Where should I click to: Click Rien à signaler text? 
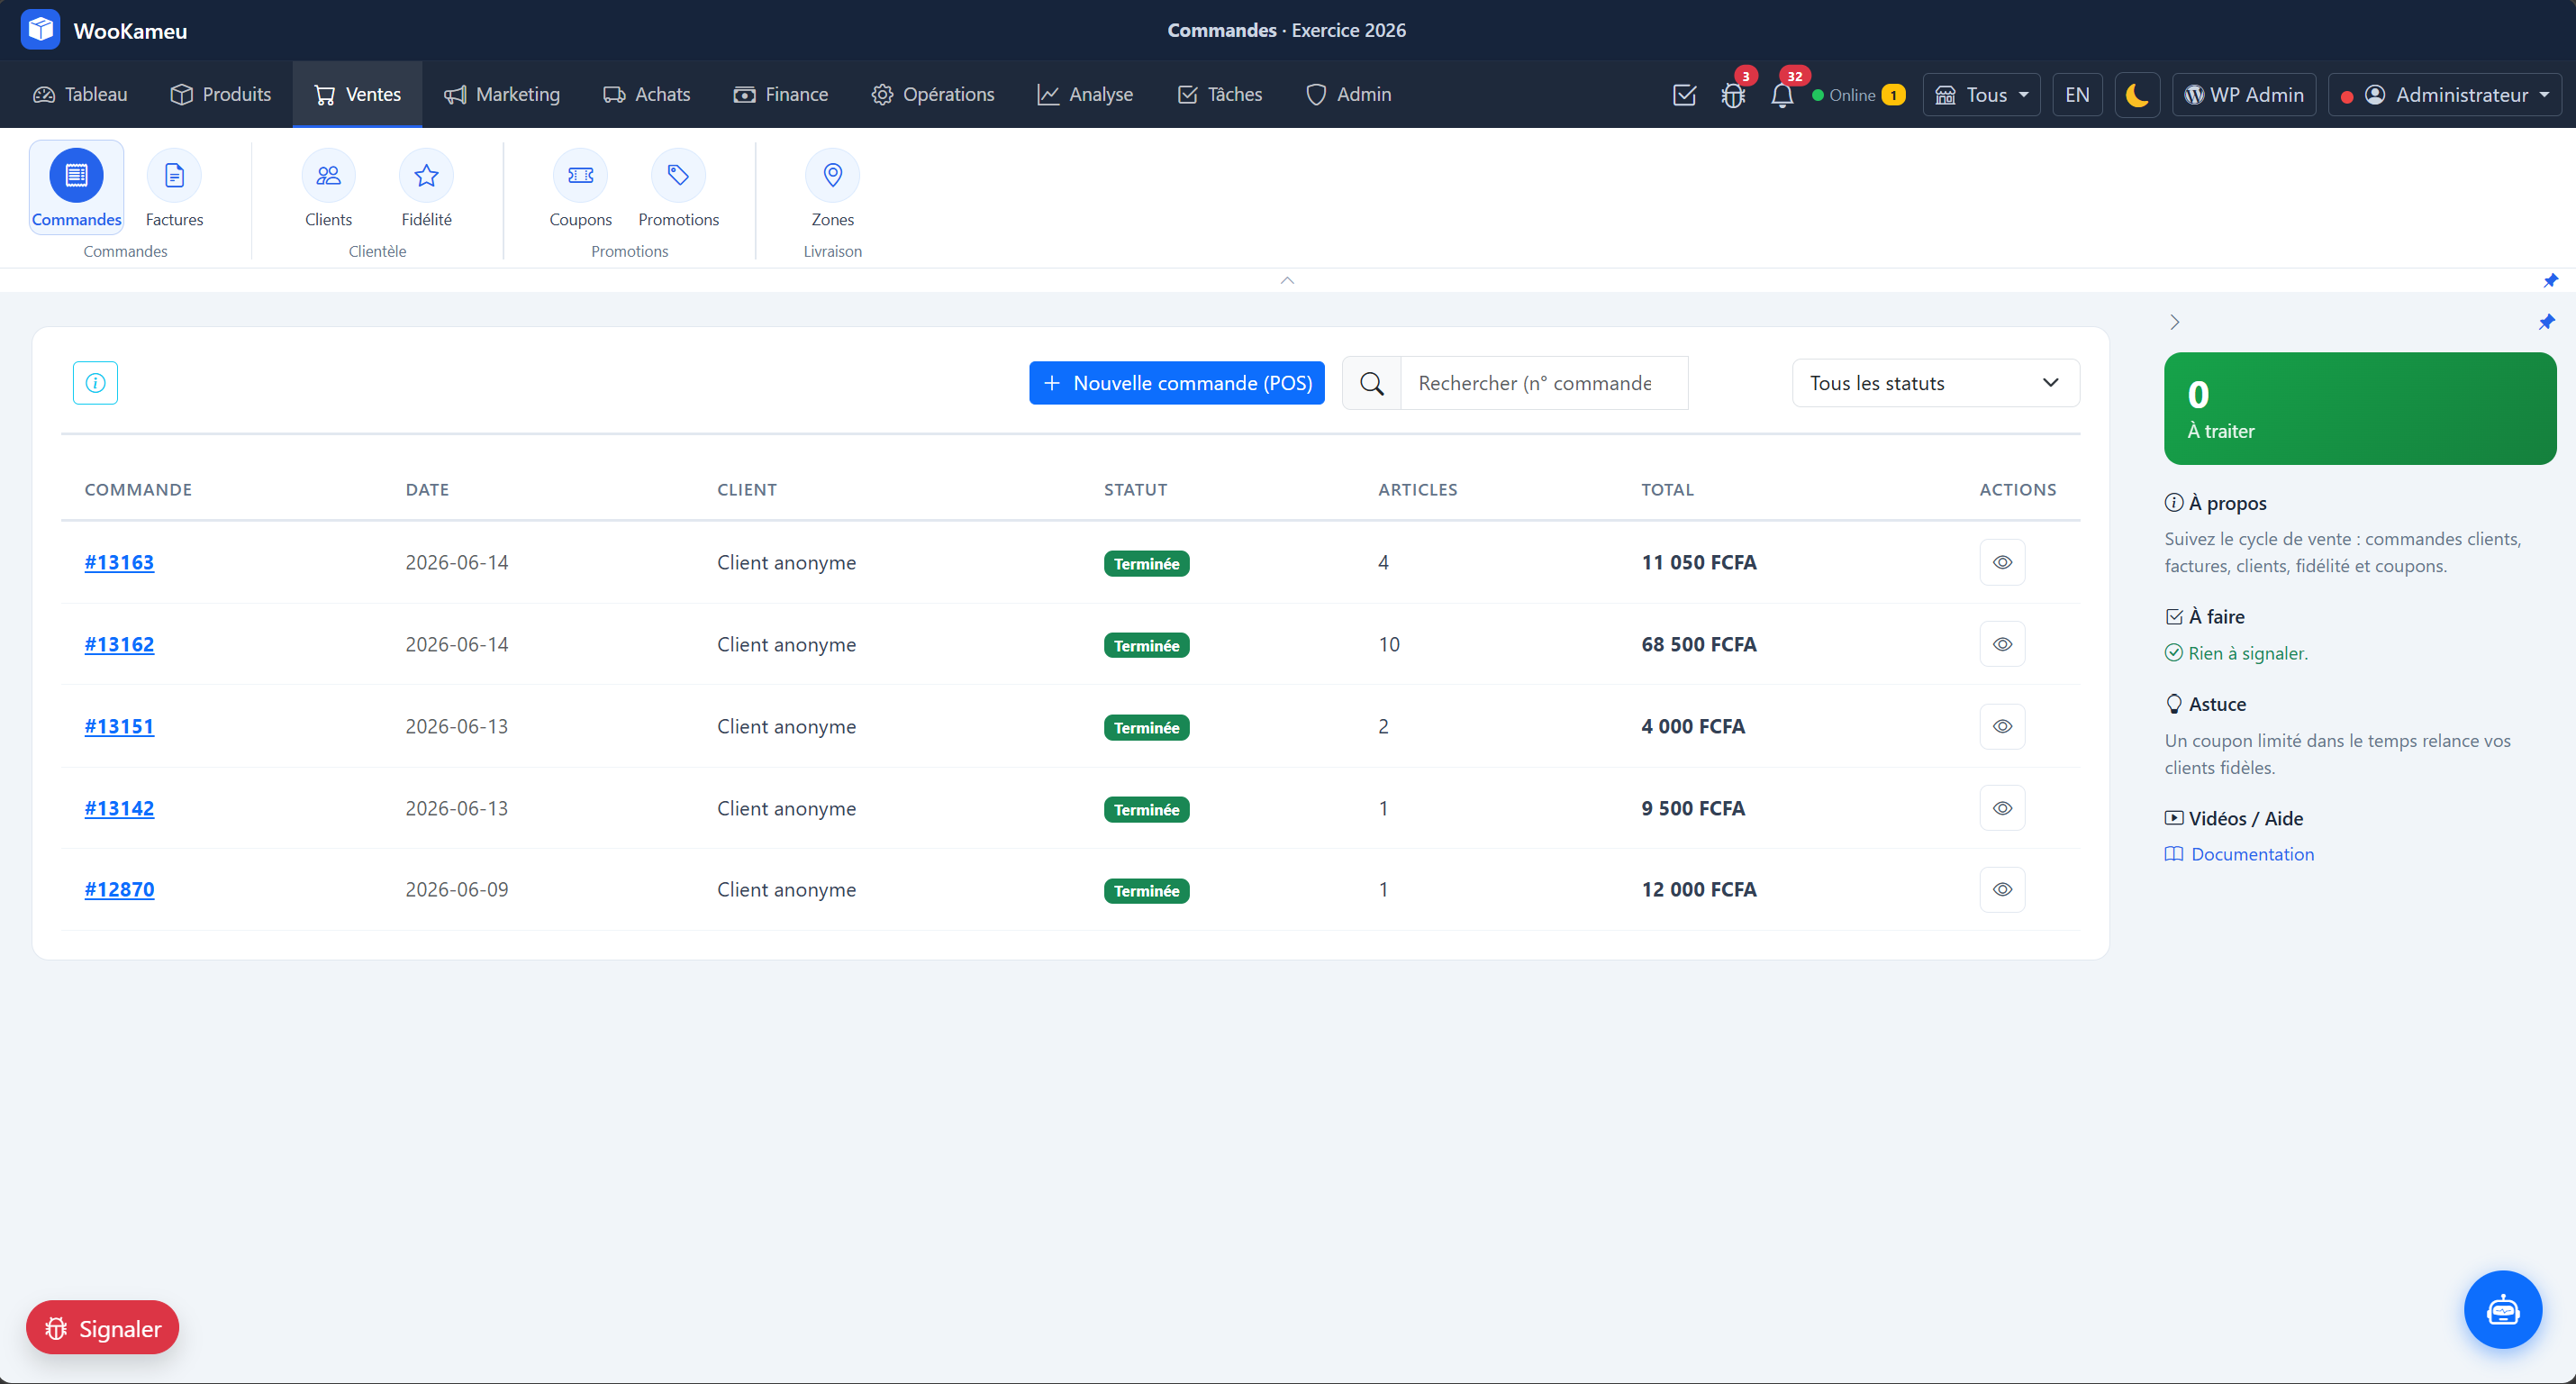point(2247,653)
